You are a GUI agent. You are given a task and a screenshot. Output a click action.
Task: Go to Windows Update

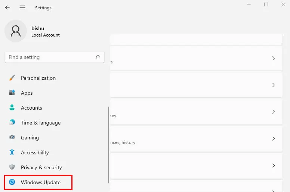pos(40,182)
